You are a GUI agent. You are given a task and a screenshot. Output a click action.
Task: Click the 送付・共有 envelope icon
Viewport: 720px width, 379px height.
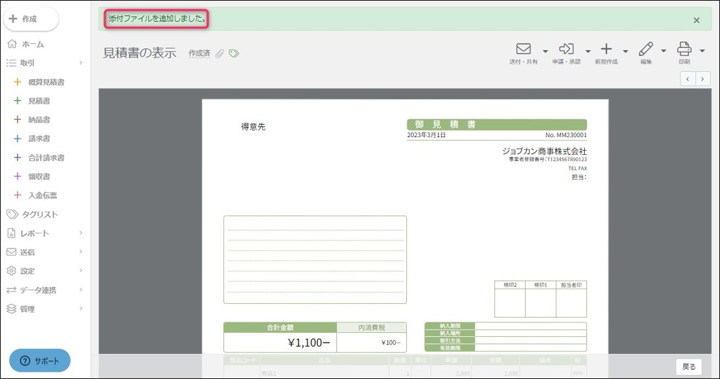[524, 49]
